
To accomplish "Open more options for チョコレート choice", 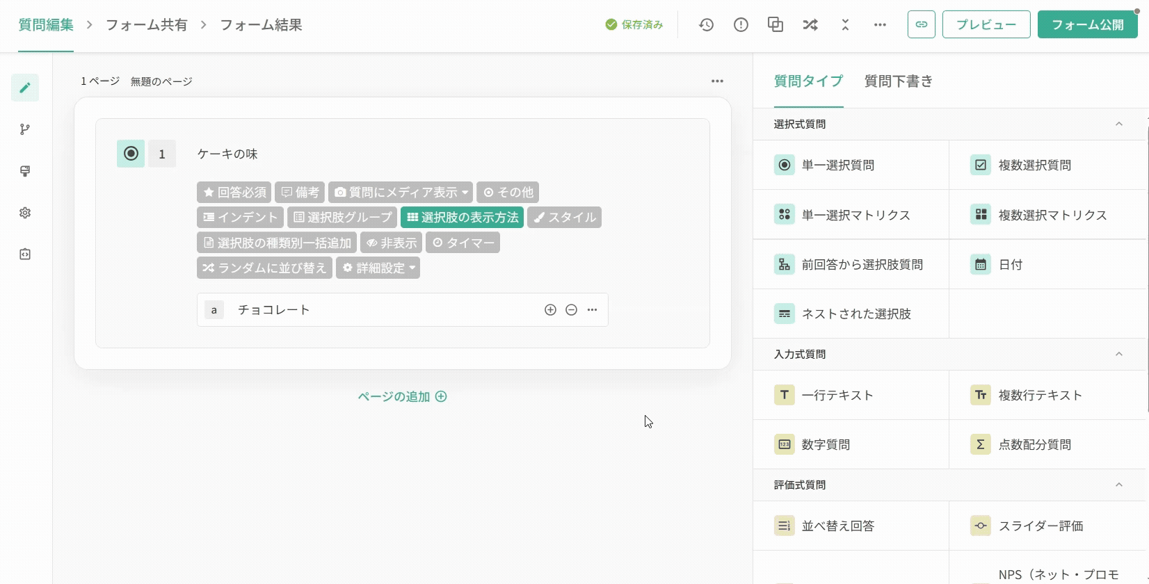I will coord(592,310).
